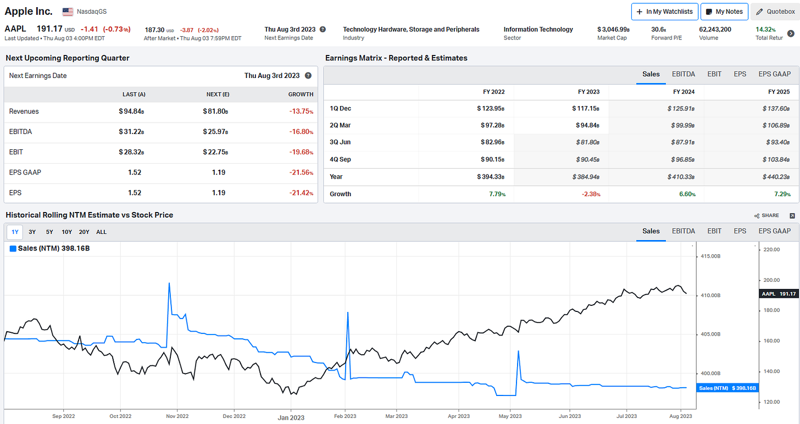Switch Earnings Matrix to EBITDA tab
The image size is (800, 424).
point(684,74)
